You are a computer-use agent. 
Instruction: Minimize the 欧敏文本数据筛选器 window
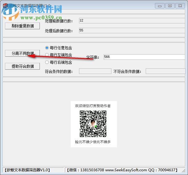click(160, 6)
